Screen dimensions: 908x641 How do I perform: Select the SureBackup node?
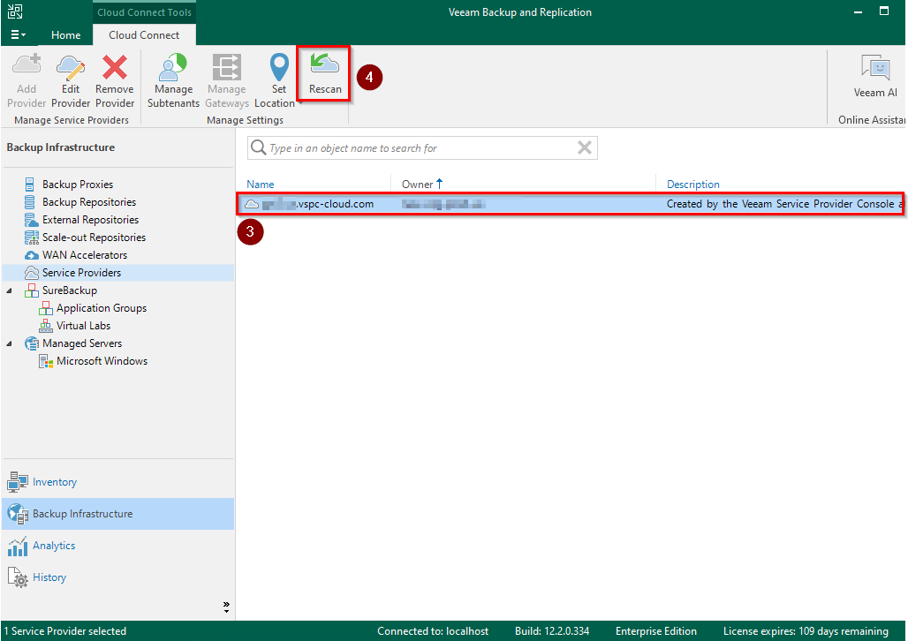click(70, 290)
